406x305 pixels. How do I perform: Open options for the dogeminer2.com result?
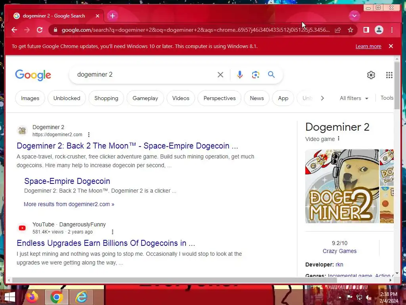point(89,135)
